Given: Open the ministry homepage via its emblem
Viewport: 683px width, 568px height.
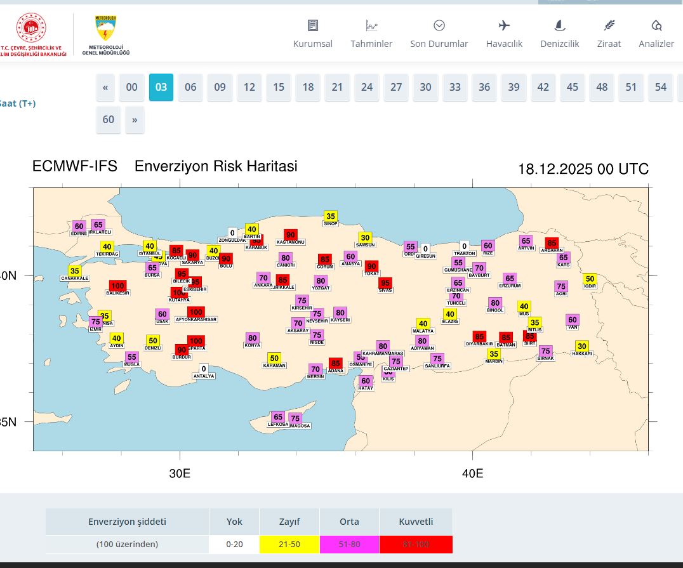Looking at the screenshot, I should [x=32, y=28].
